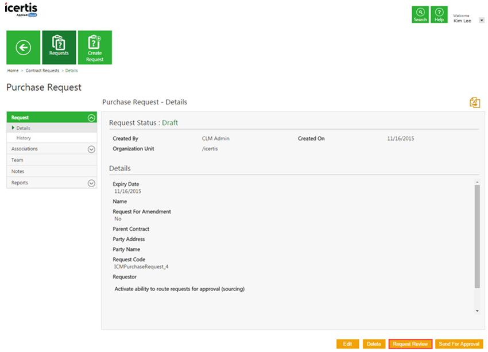The image size is (488, 352).
Task: Expand the Reports section
Action: [91, 183]
